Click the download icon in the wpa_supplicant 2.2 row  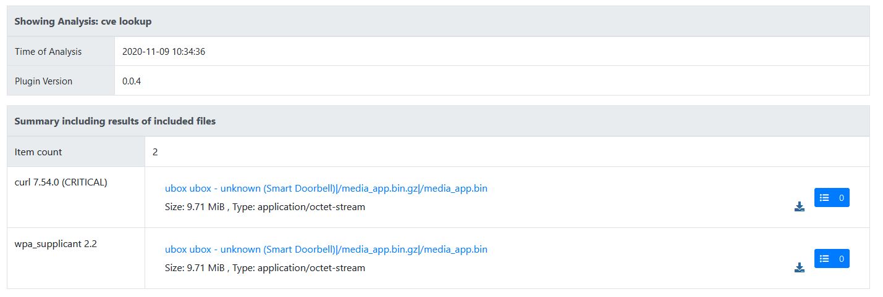click(799, 267)
